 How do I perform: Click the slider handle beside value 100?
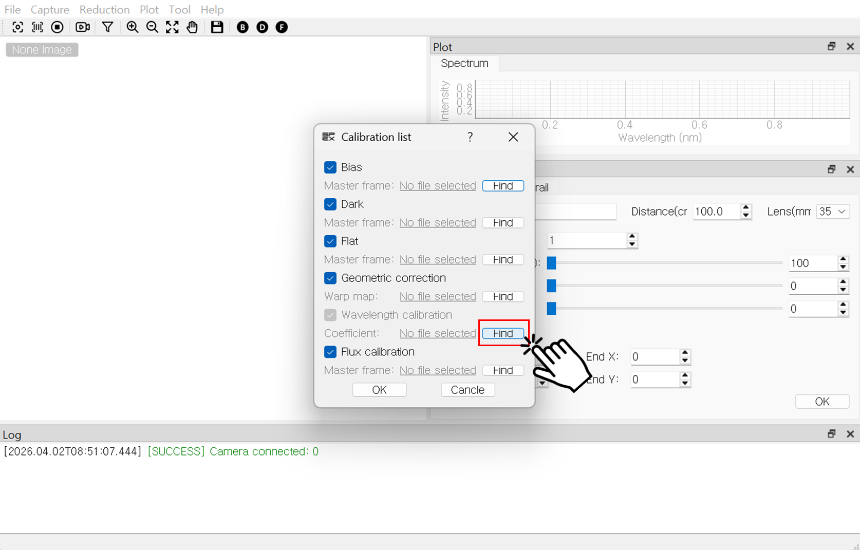click(551, 263)
